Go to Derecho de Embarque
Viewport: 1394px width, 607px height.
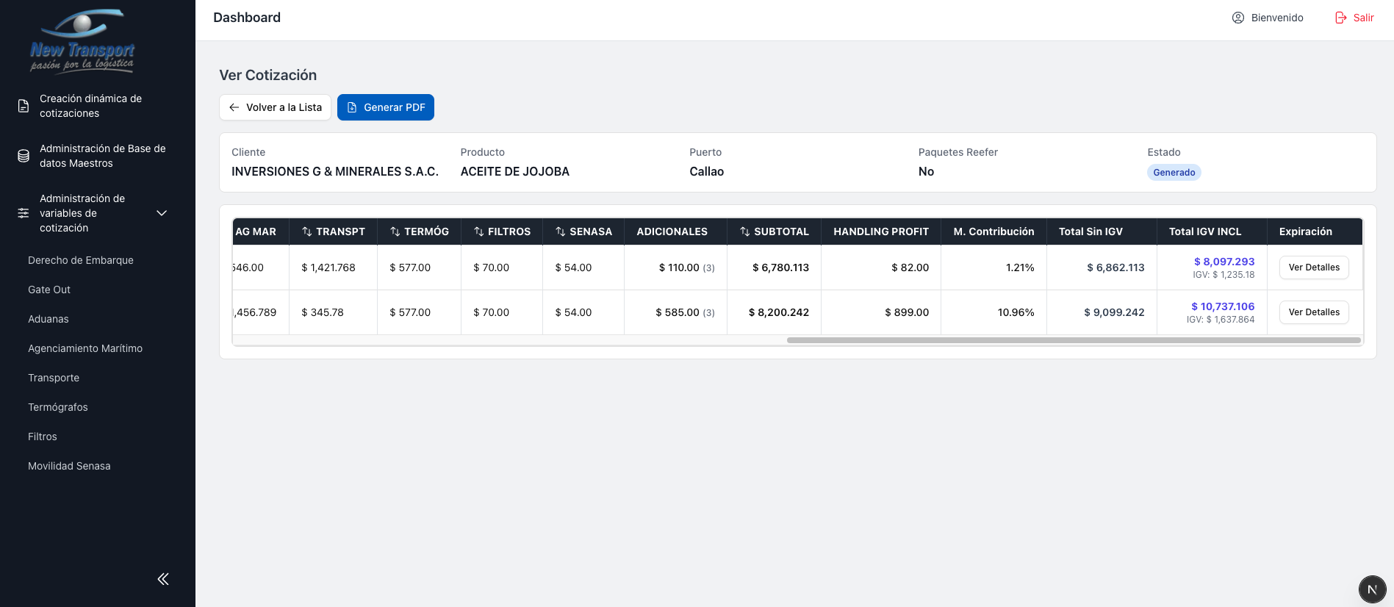[81, 260]
